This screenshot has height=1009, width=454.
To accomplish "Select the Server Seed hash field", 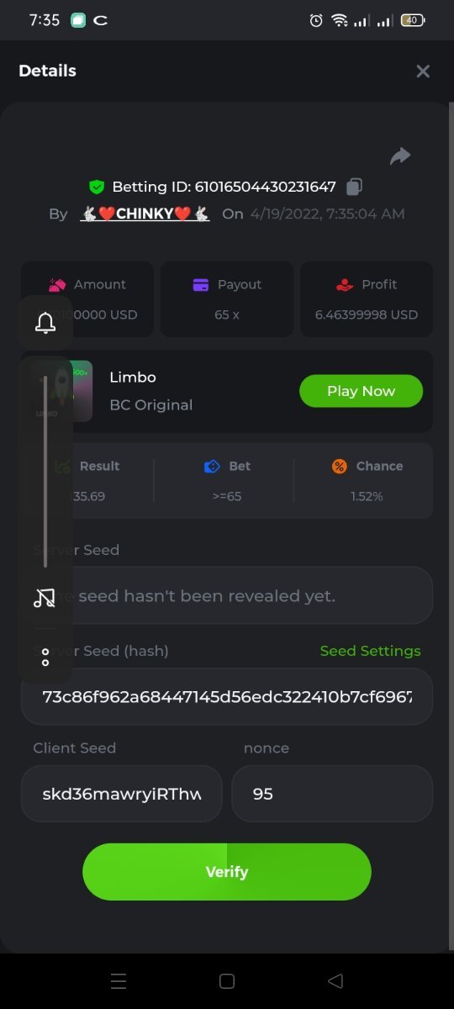I will tap(227, 696).
